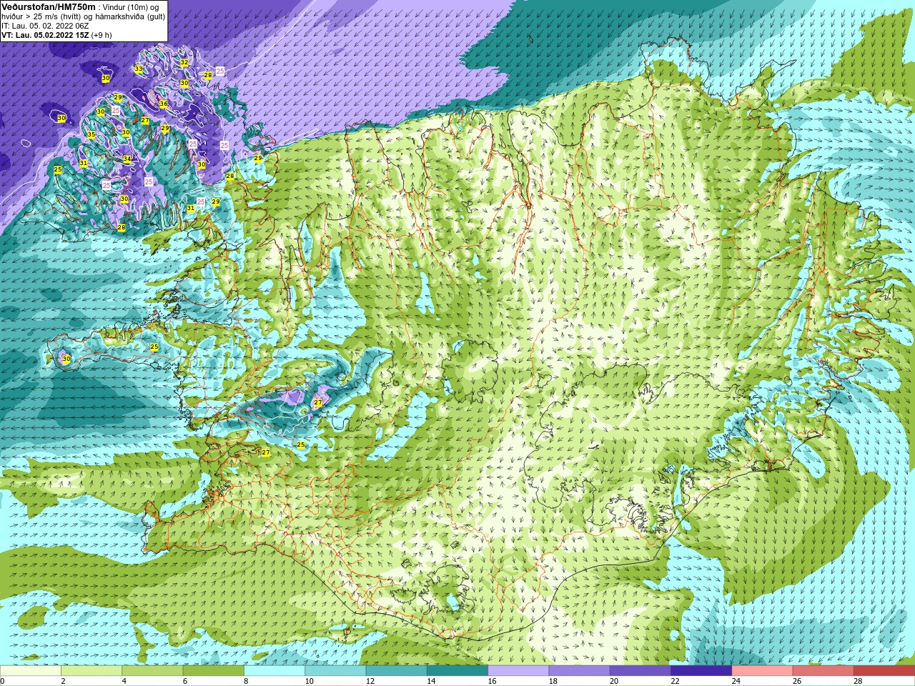Click the '24' tick label on colour scale

[736, 681]
